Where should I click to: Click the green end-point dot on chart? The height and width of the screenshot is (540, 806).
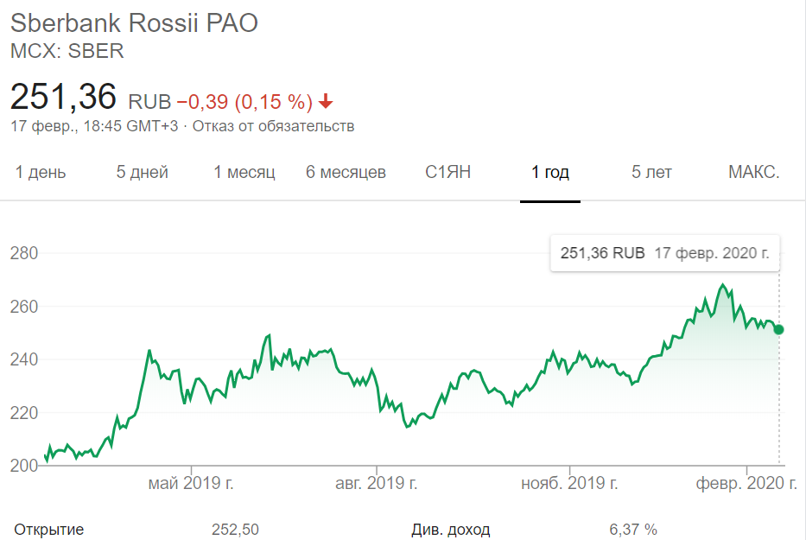tap(779, 329)
